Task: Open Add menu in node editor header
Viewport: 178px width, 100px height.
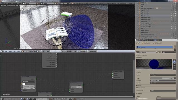Action: tap(14, 99)
